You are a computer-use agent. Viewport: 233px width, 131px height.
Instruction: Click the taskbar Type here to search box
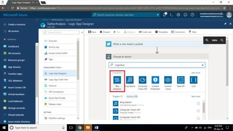37,128
